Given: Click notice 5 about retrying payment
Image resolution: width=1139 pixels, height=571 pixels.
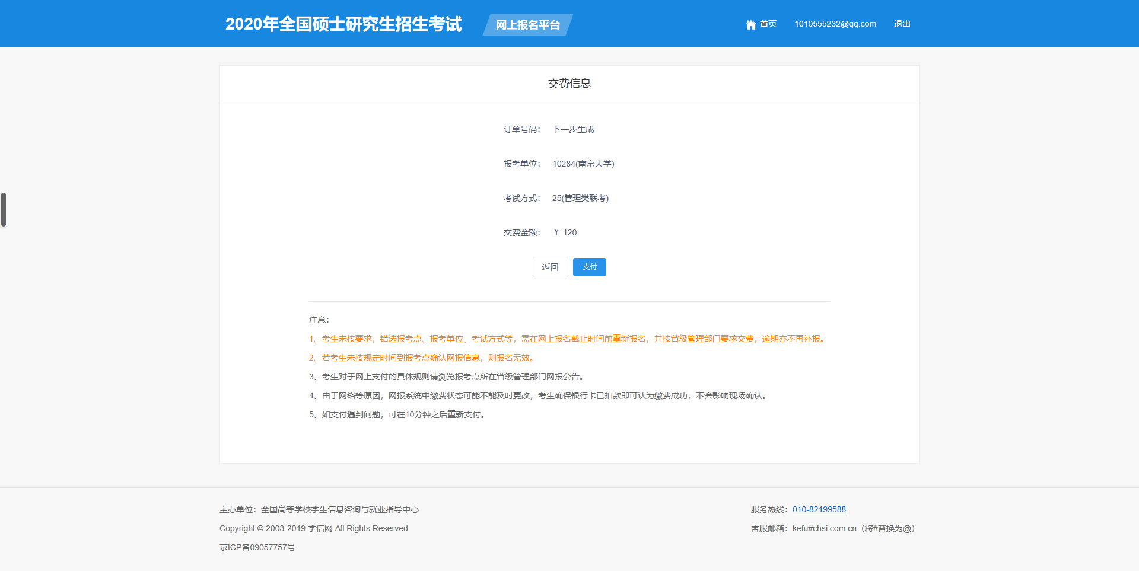Looking at the screenshot, I should click(x=397, y=414).
